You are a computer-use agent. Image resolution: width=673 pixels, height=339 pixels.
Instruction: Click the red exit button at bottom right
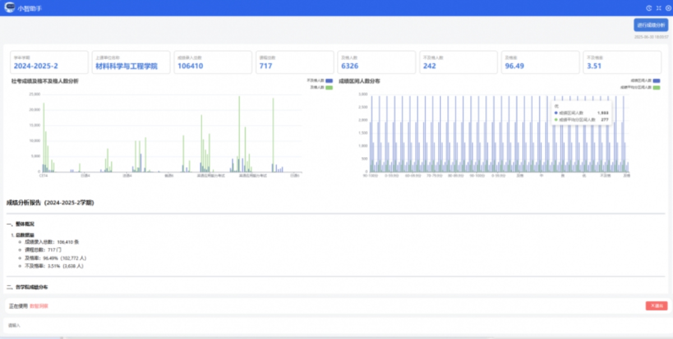(656, 306)
